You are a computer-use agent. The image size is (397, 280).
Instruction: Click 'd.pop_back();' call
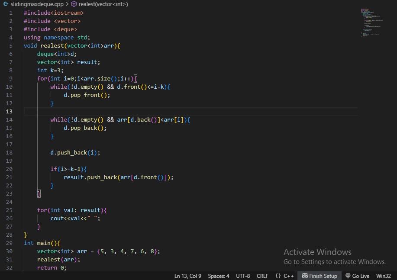85,128
